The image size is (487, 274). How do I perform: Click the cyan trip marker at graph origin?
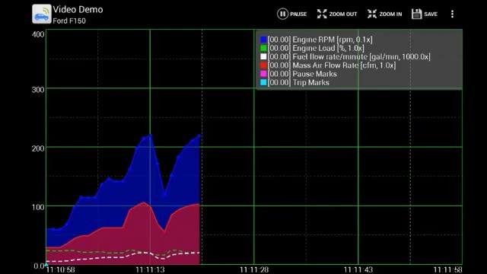[x=46, y=264]
